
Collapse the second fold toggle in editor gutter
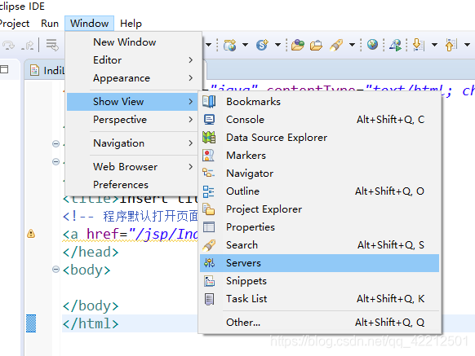tap(55, 162)
